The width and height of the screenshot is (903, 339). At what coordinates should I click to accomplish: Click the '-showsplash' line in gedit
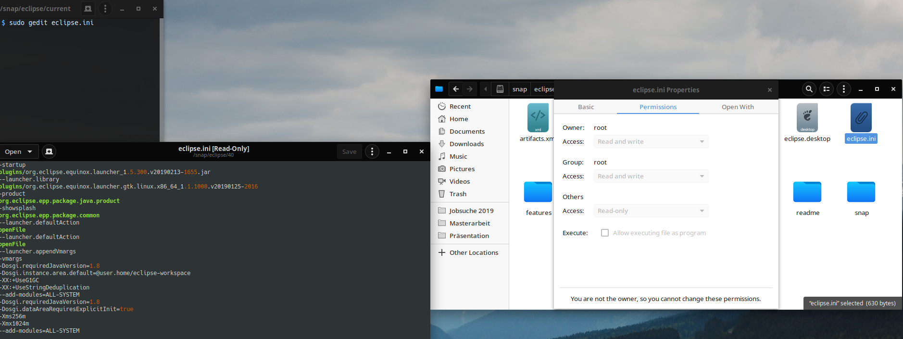coord(18,208)
